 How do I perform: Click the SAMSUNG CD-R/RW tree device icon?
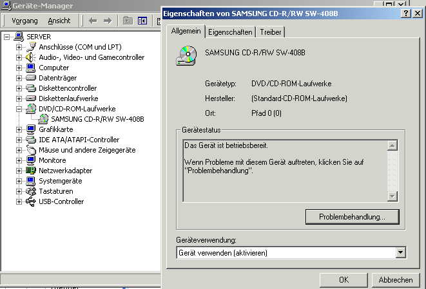(43, 119)
